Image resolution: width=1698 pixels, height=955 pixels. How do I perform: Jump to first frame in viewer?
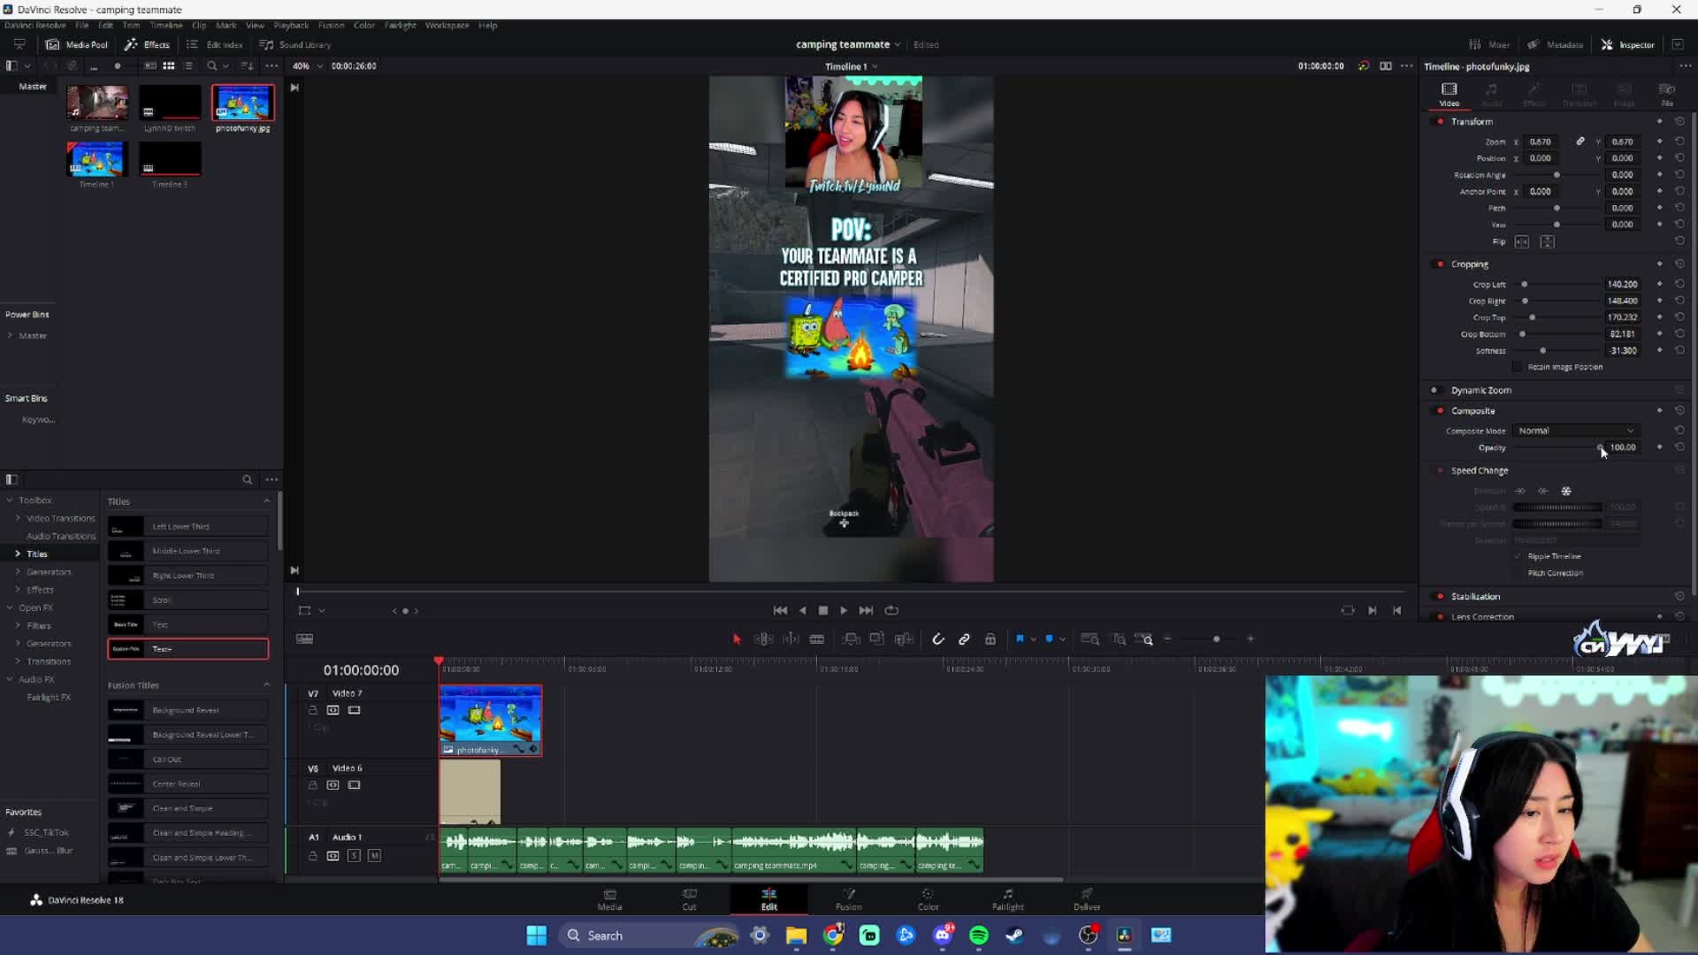point(780,610)
